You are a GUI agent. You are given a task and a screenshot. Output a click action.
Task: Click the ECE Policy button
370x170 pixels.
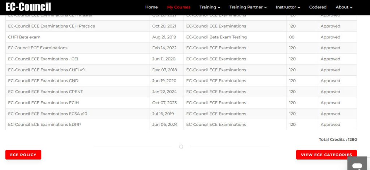point(23,155)
